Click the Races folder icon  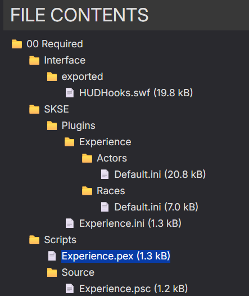87,191
